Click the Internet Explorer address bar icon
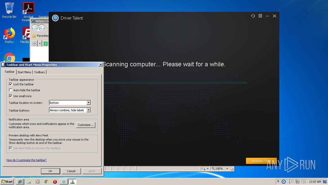 (x=33, y=21)
